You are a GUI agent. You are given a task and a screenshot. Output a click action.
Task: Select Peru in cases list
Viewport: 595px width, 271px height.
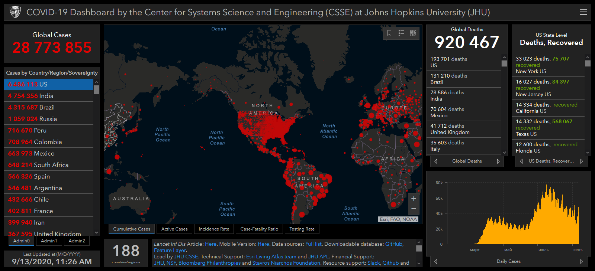click(x=49, y=130)
